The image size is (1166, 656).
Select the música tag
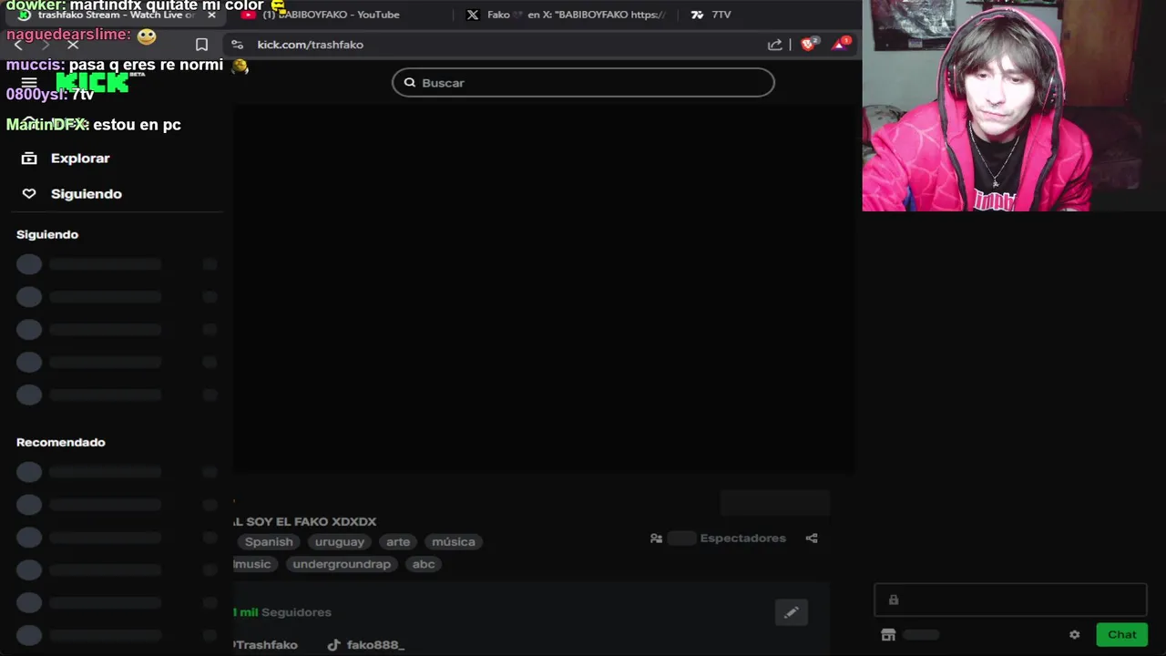pyautogui.click(x=454, y=542)
